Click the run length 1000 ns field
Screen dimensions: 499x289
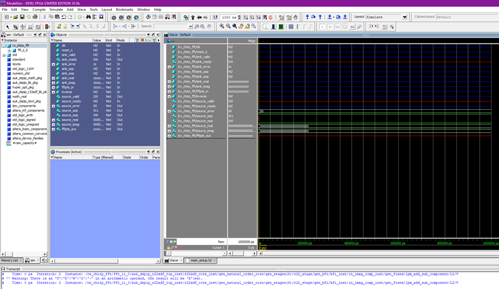229,17
